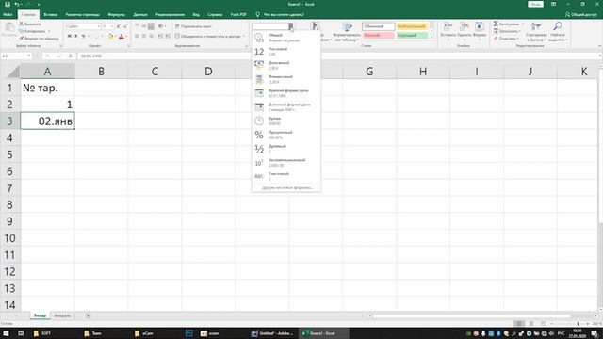
Task: Pick the Accounting (Финансовый) format option
Action: [x=286, y=79]
